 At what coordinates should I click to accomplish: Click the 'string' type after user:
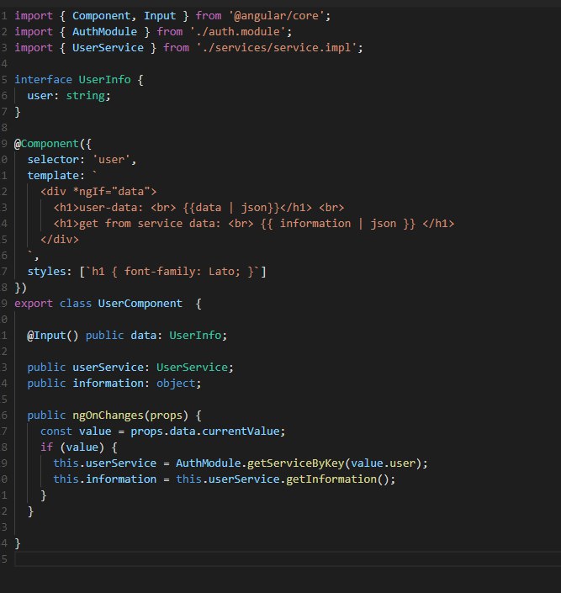[85, 96]
